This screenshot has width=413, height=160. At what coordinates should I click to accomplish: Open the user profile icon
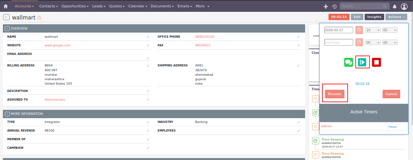coord(404,6)
